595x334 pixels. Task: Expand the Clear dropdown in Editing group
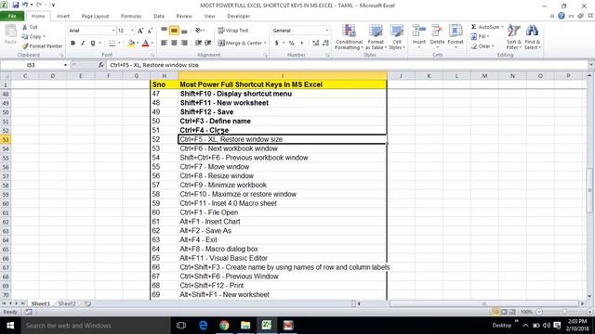493,46
